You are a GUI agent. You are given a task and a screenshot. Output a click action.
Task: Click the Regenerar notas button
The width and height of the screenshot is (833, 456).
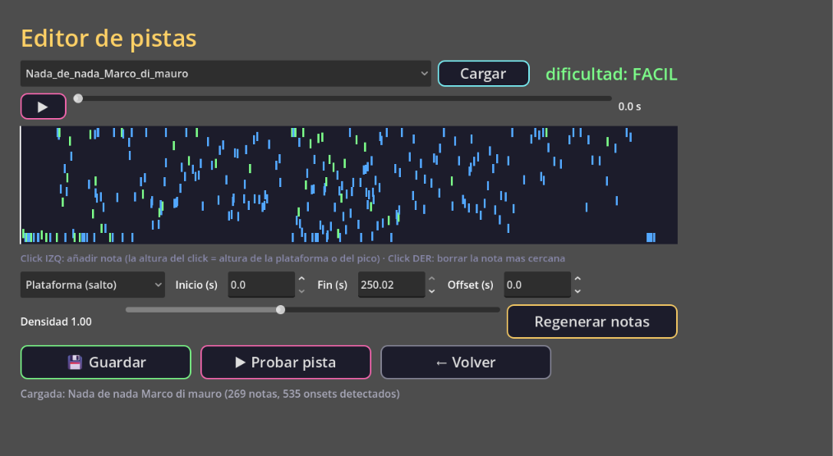click(x=591, y=321)
